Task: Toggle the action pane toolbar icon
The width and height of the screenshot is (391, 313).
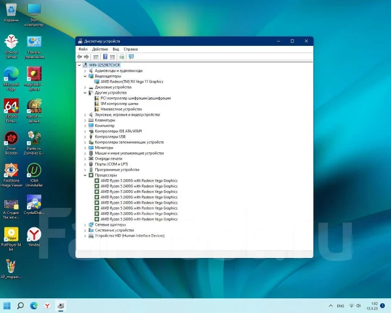Action: point(112,57)
